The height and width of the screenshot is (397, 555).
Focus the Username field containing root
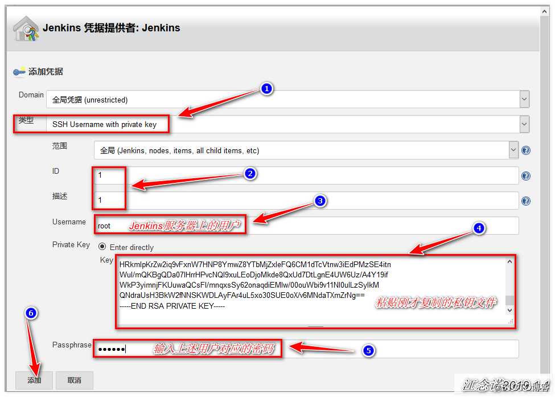(306, 226)
